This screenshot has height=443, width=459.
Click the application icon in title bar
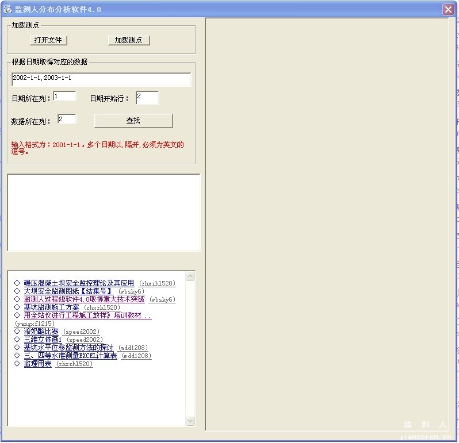[x=7, y=9]
